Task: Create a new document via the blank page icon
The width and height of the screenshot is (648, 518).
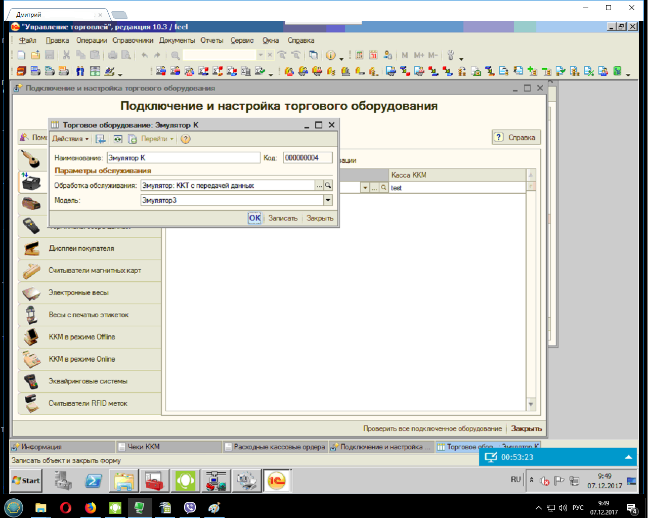Action: pos(21,55)
